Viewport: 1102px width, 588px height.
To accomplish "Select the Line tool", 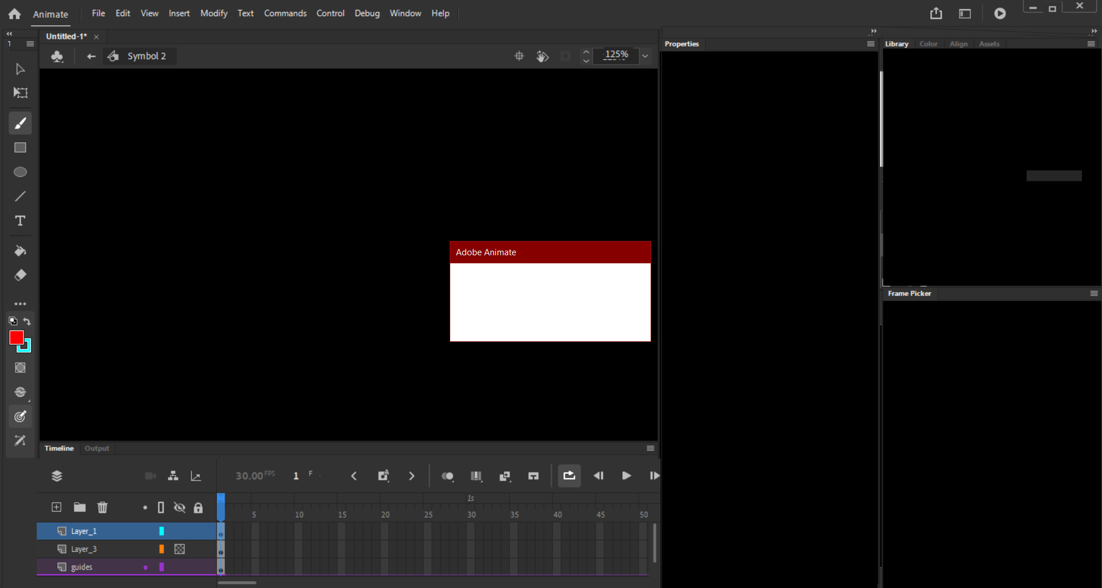I will [20, 196].
